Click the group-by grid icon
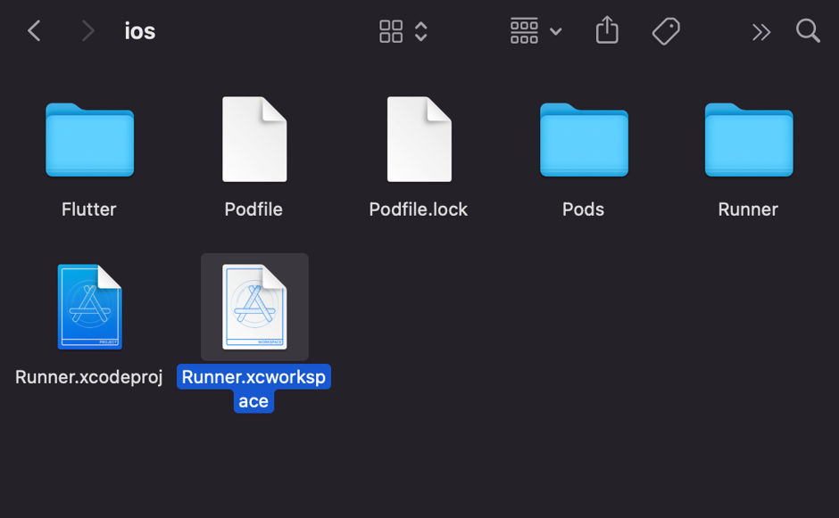Viewport: 839px width, 518px height. pos(524,31)
